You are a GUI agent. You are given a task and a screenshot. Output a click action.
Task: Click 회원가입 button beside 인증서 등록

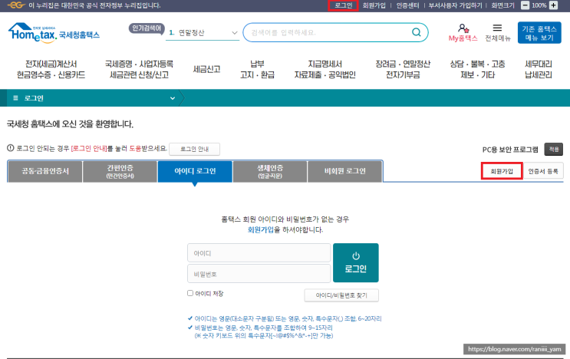click(x=502, y=171)
